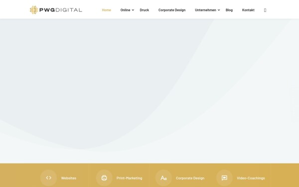
Task: Open the Home menu item
Action: click(107, 10)
